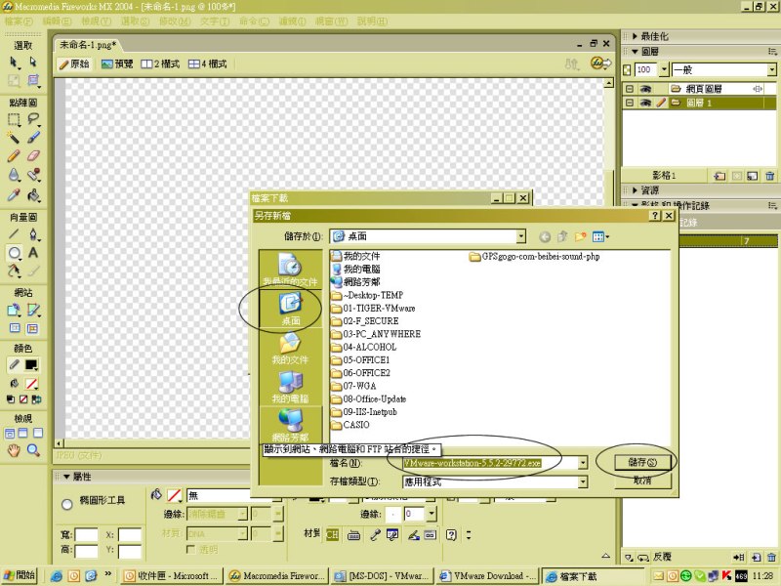Open the 存檔類型 file type dropdown
This screenshot has width=781, height=586.
click(582, 482)
